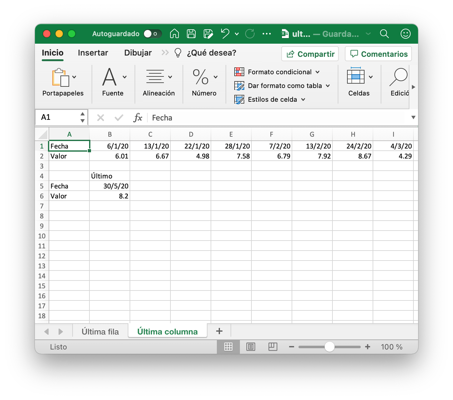The height and width of the screenshot is (400, 453).
Task: Click the Undo arrow icon
Action: pos(225,33)
